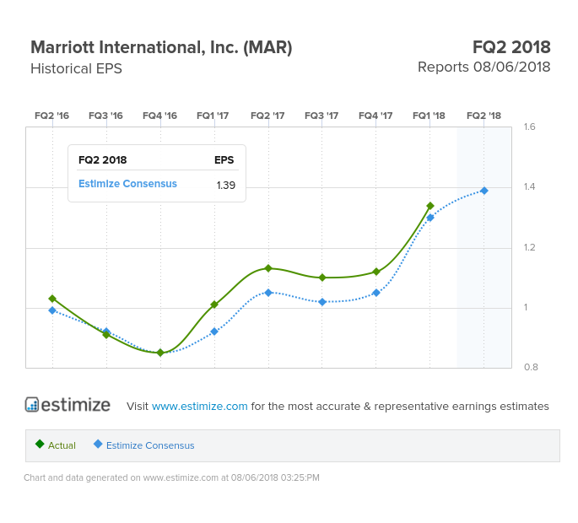Click the FQ2 '16 actual green point

[x=52, y=299]
